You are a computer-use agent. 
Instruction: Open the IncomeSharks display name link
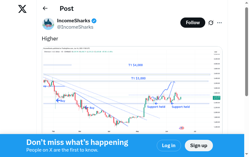pyautogui.click(x=73, y=21)
